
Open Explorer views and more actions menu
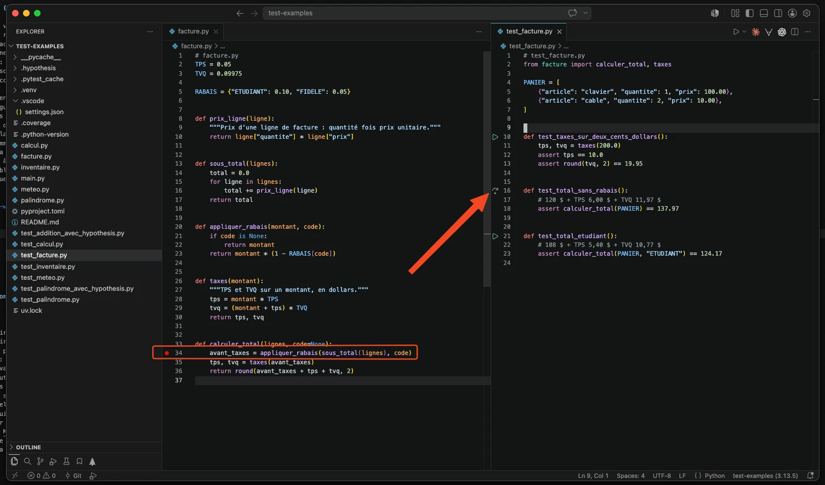[150, 32]
